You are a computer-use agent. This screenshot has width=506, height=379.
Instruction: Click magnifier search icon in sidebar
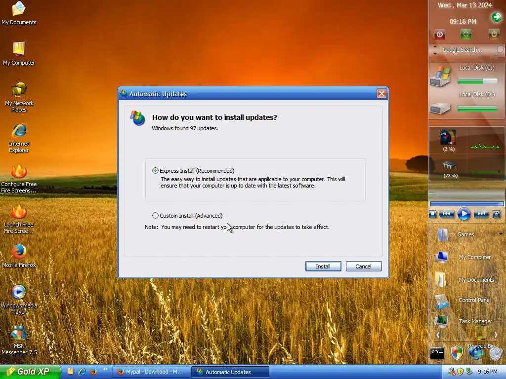pos(499,50)
